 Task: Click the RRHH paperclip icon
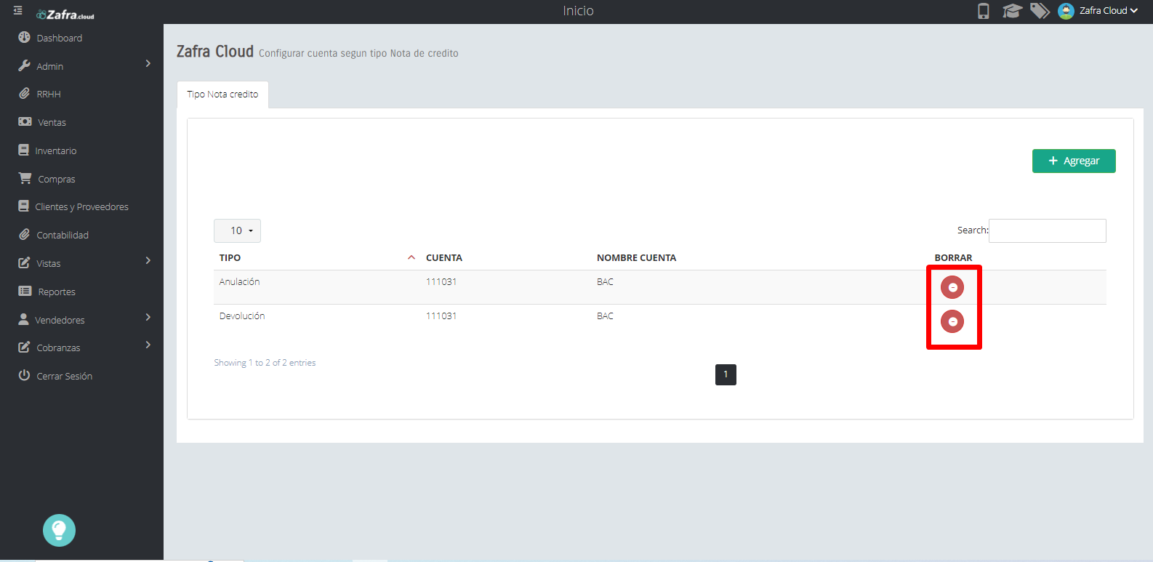pyautogui.click(x=24, y=94)
